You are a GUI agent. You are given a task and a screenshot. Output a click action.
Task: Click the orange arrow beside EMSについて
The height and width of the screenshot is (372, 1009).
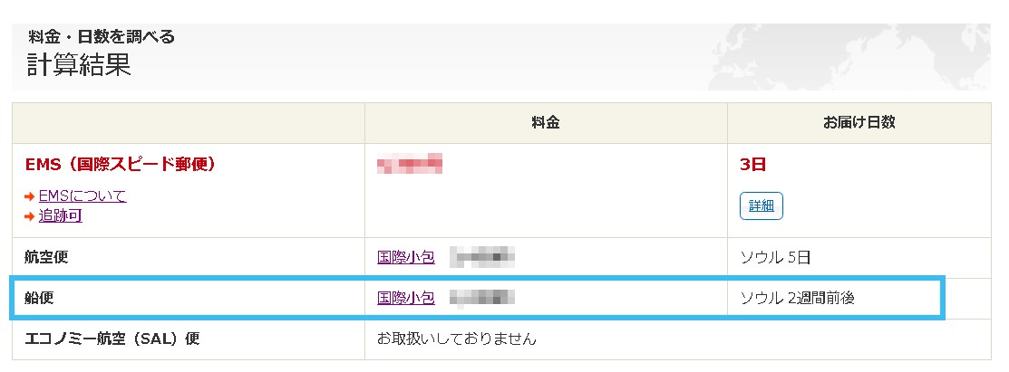pyautogui.click(x=29, y=196)
